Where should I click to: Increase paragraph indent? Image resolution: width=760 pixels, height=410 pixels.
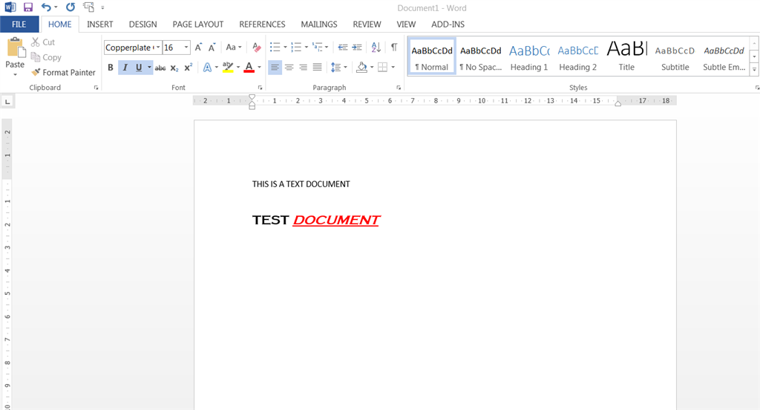point(357,47)
